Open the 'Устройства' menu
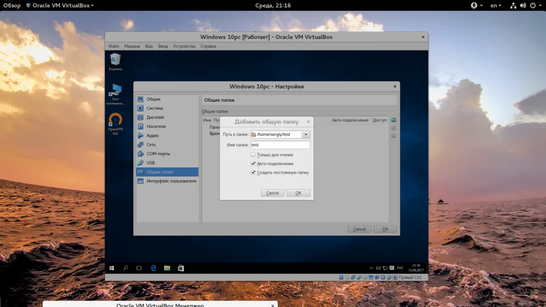This screenshot has width=546, height=307. coord(184,46)
